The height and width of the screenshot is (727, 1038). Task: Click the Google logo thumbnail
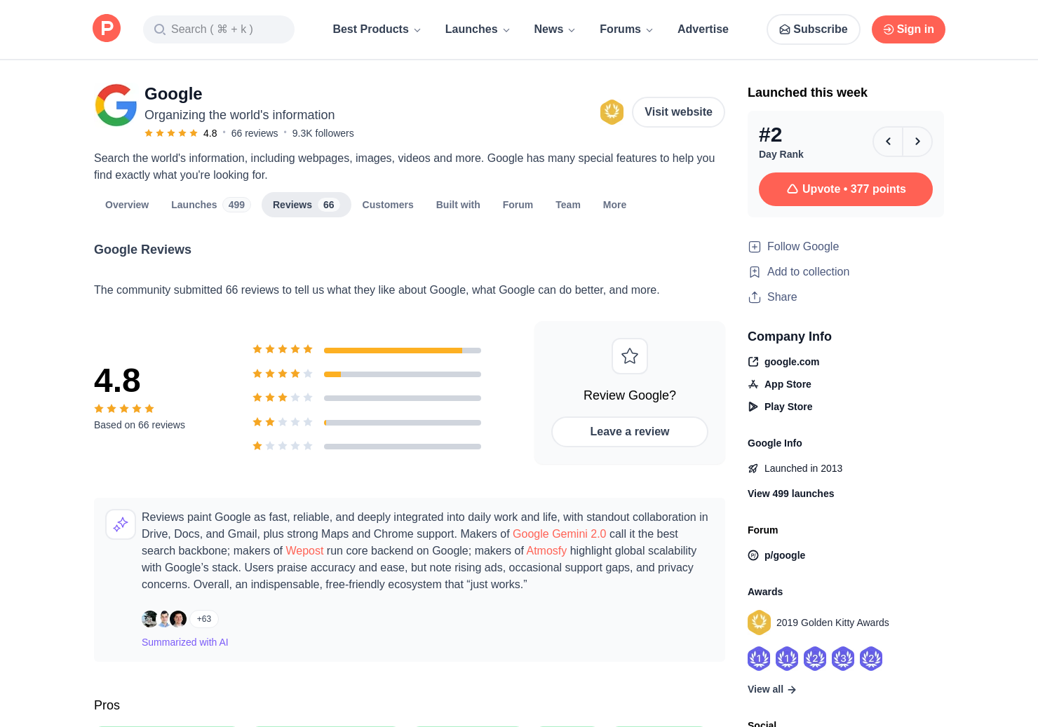click(x=116, y=105)
